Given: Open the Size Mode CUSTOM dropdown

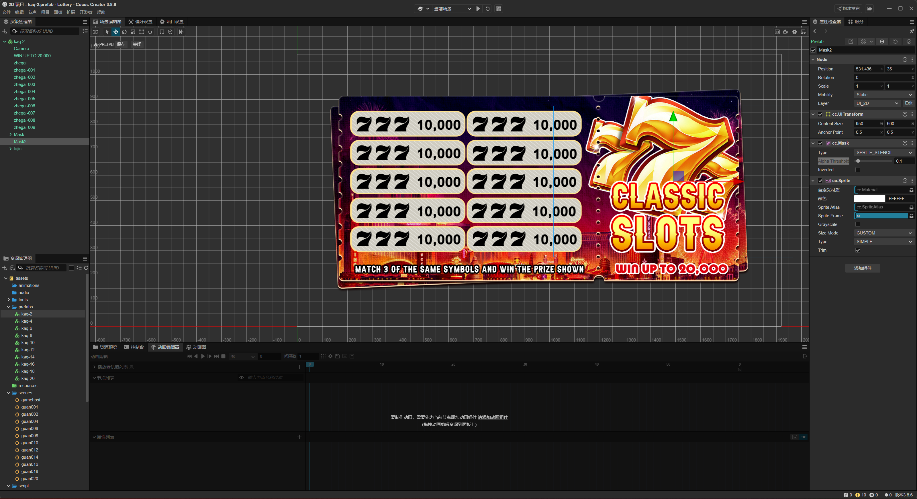Looking at the screenshot, I should pos(883,233).
